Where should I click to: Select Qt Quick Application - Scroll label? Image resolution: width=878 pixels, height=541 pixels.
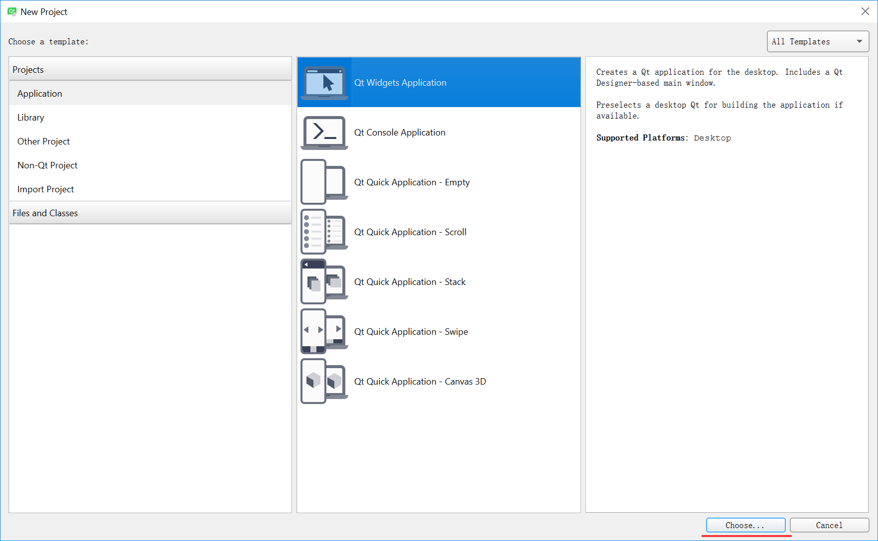pos(410,232)
